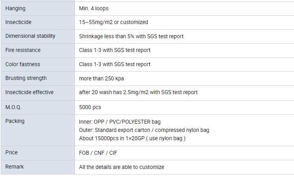Image resolution: width=294 pixels, height=178 pixels.
Task: Click the Insecticide effective label
Action: pyautogui.click(x=29, y=92)
